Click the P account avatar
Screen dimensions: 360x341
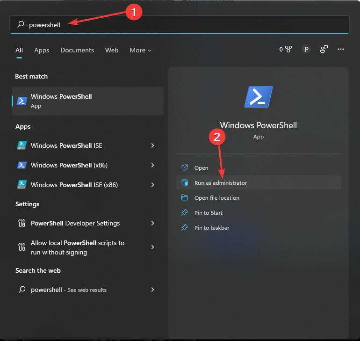tap(306, 49)
